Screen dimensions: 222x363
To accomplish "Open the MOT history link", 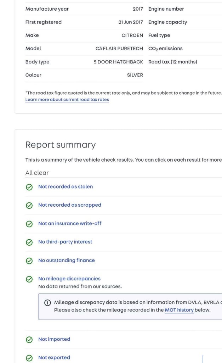I will pyautogui.click(x=179, y=310).
